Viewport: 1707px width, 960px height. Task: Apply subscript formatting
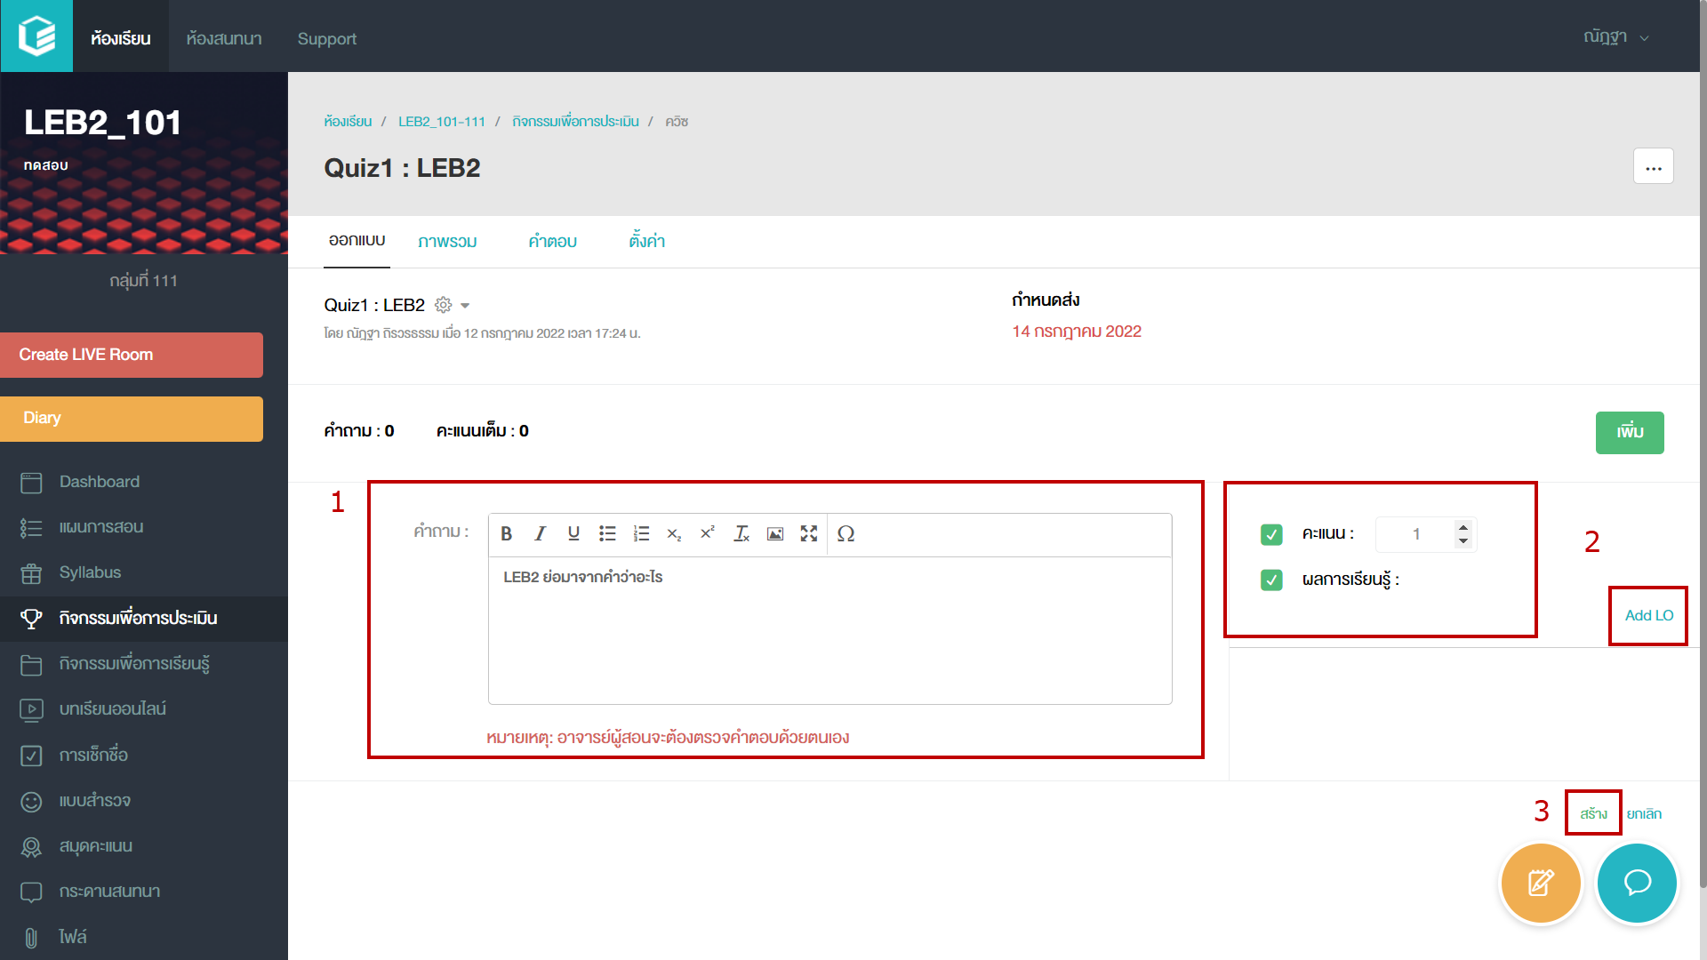tap(674, 534)
